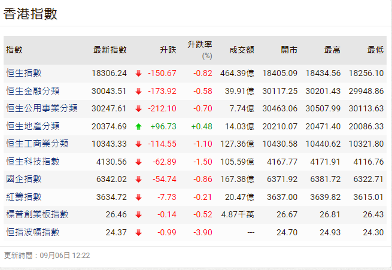The width and height of the screenshot is (392, 270).
Task: Click the red arrow icon for 國企指數
Action: [x=138, y=179]
